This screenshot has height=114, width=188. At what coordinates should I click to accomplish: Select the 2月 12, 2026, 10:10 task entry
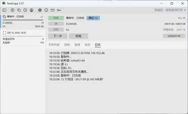pyautogui.click(x=23, y=38)
